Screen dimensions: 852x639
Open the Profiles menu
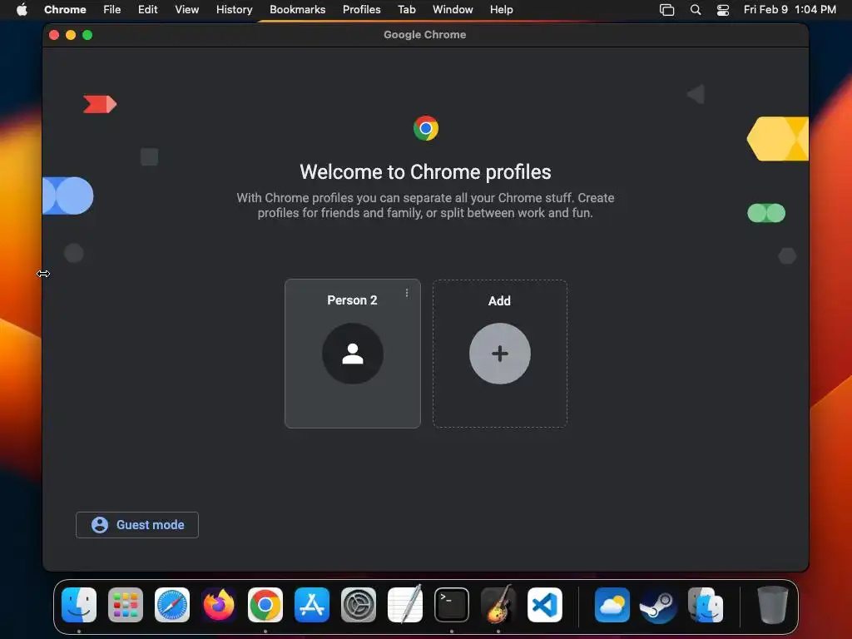361,9
